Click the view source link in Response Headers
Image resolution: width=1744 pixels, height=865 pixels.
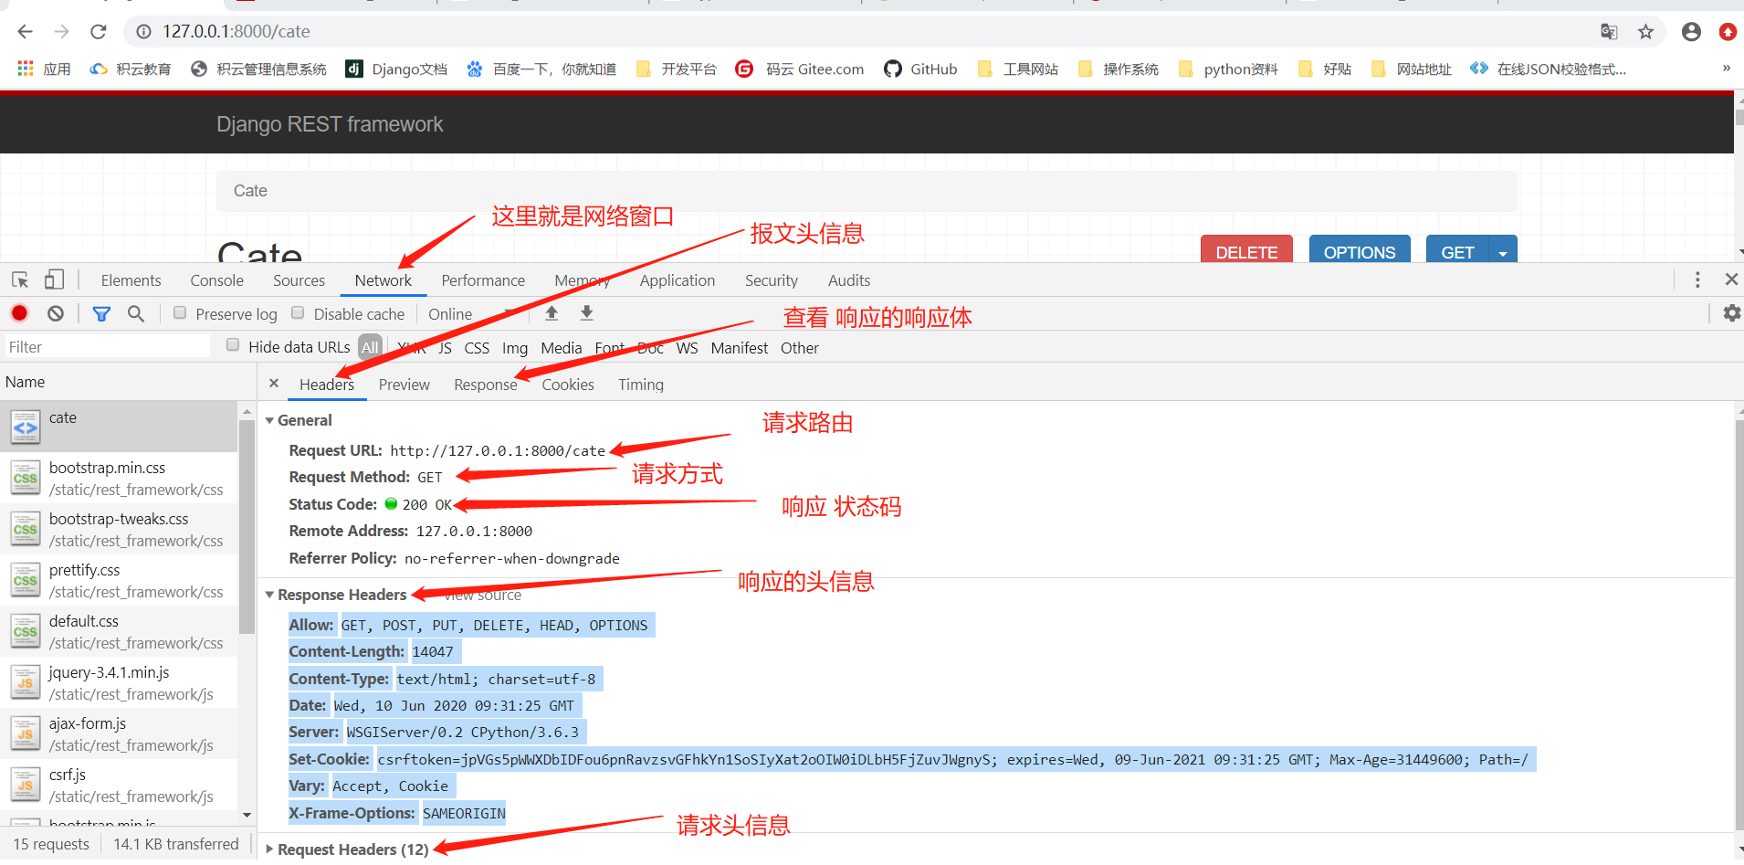pyautogui.click(x=482, y=595)
